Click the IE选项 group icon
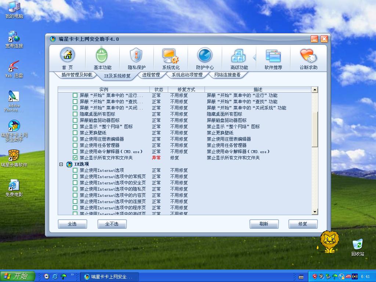 tap(69, 164)
